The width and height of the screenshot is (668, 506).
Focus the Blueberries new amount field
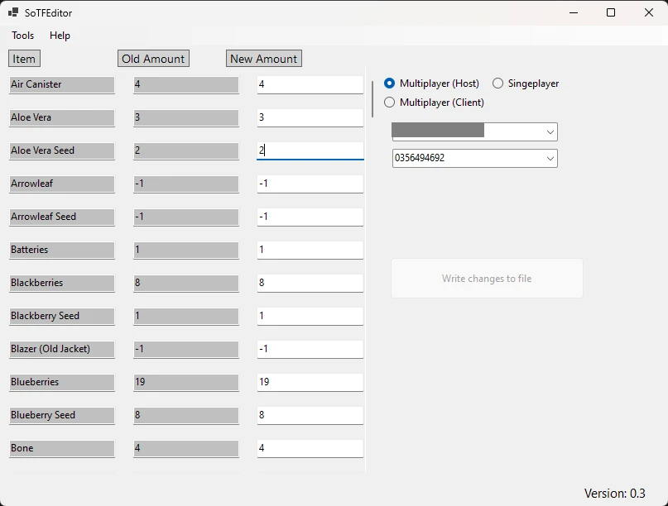tap(310, 382)
